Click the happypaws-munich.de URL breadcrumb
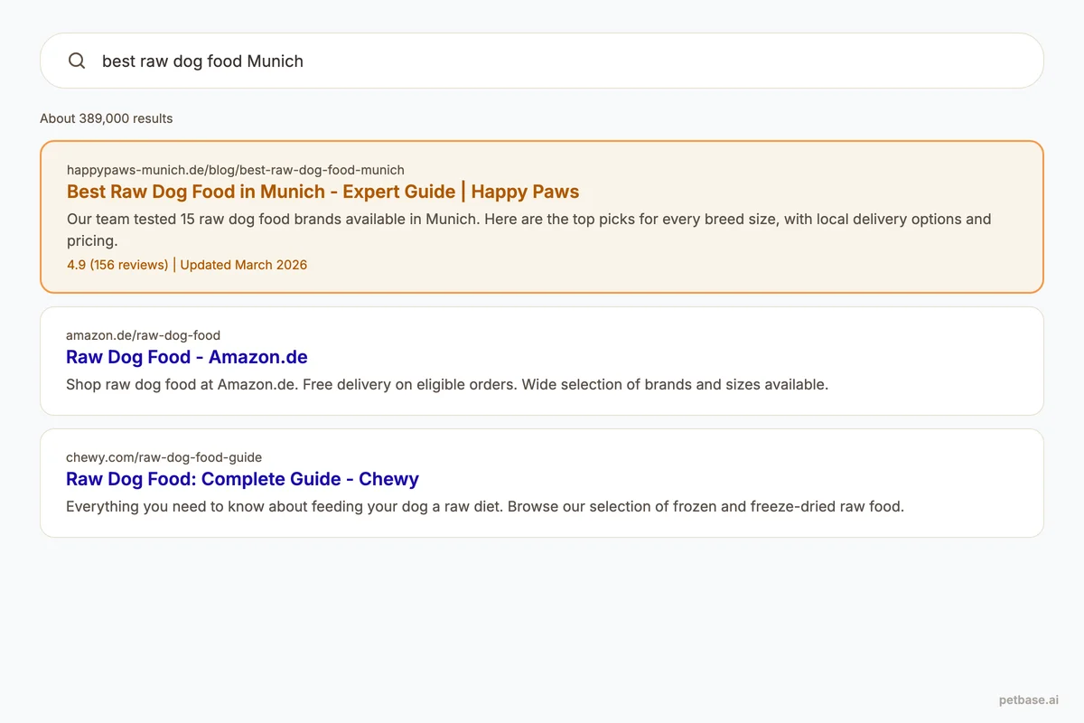Image resolution: width=1084 pixels, height=723 pixels. coord(235,170)
